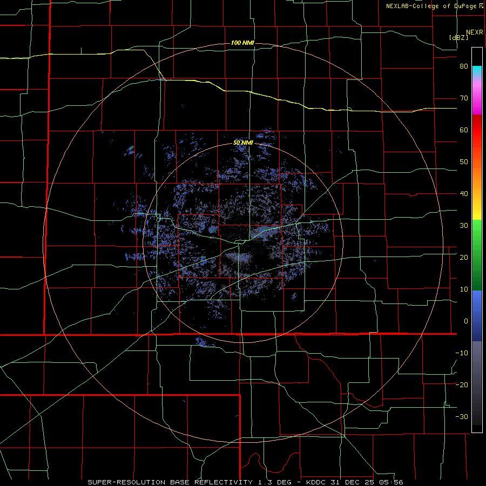Click the 30 dBZ scale value
Viewport: 486px width, 486px height.
point(464,225)
